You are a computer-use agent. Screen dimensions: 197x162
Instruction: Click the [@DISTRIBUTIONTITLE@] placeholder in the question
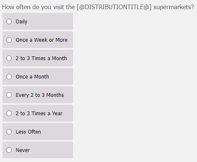click(x=114, y=7)
